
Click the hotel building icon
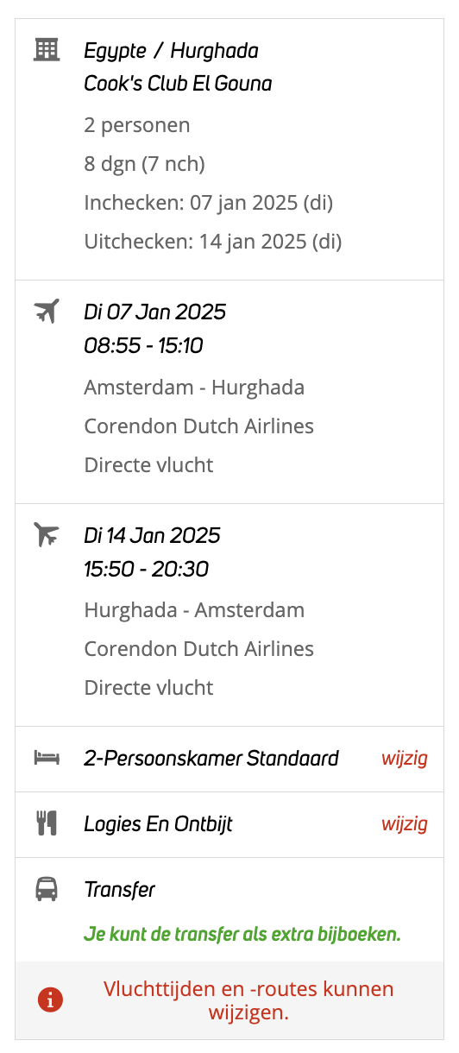pyautogui.click(x=47, y=50)
